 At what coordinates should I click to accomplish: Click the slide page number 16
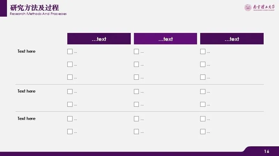click(x=267, y=151)
